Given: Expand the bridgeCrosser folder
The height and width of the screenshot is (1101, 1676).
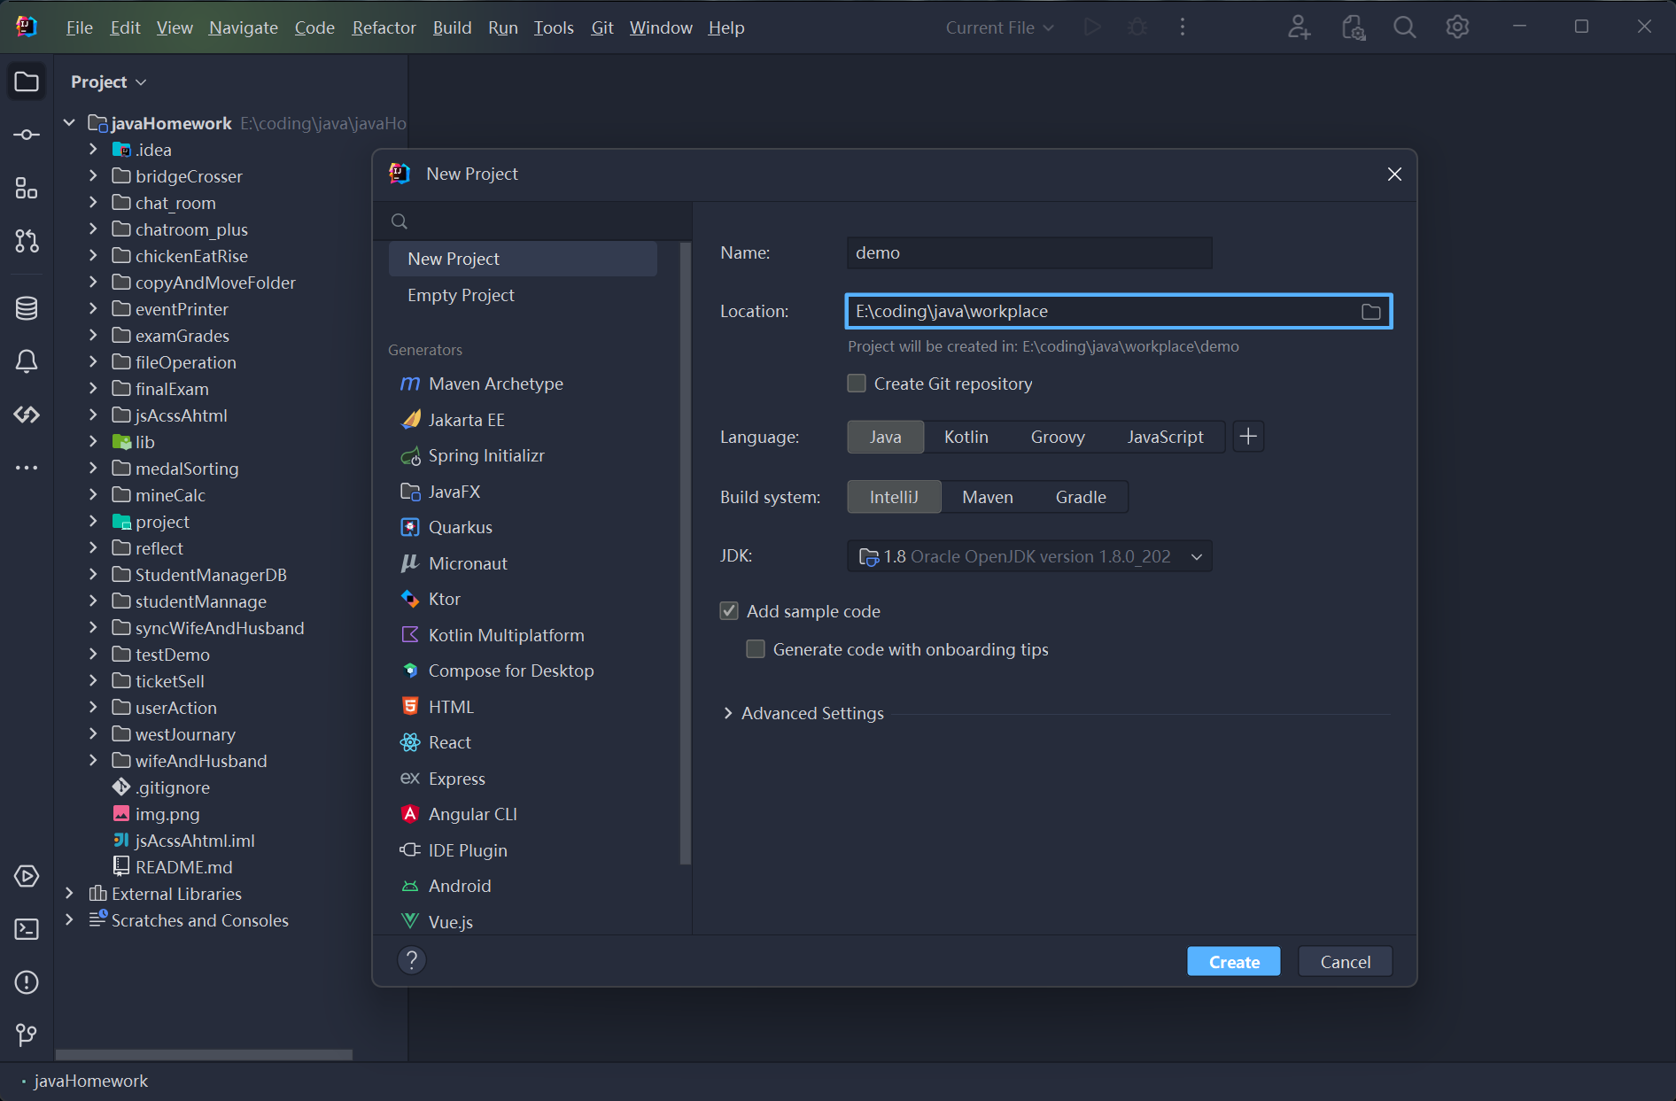Looking at the screenshot, I should [93, 176].
